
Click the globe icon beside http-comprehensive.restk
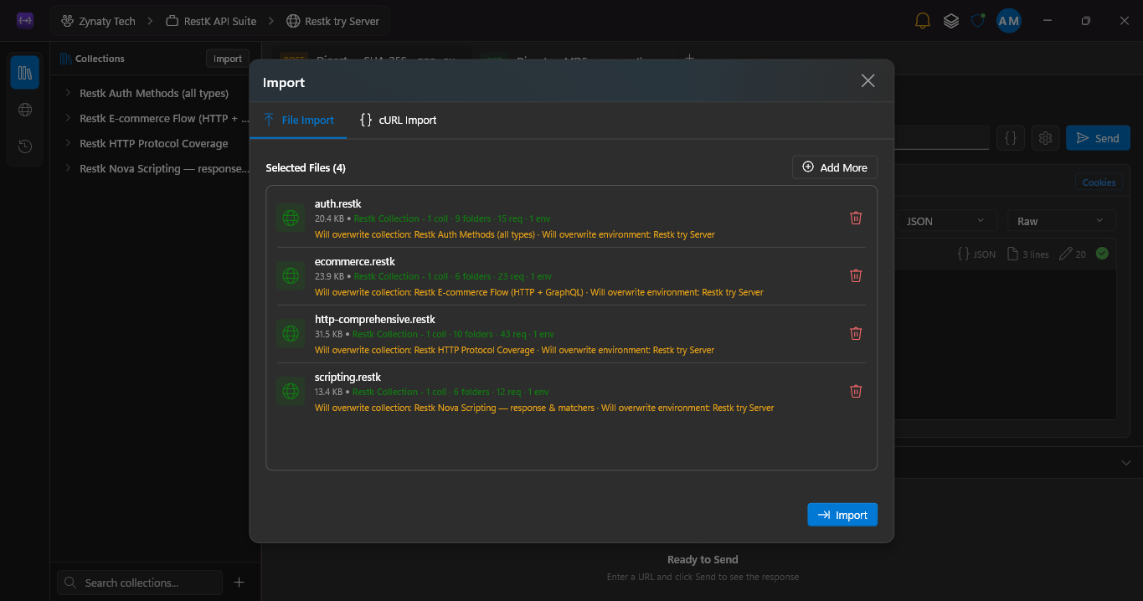[291, 333]
